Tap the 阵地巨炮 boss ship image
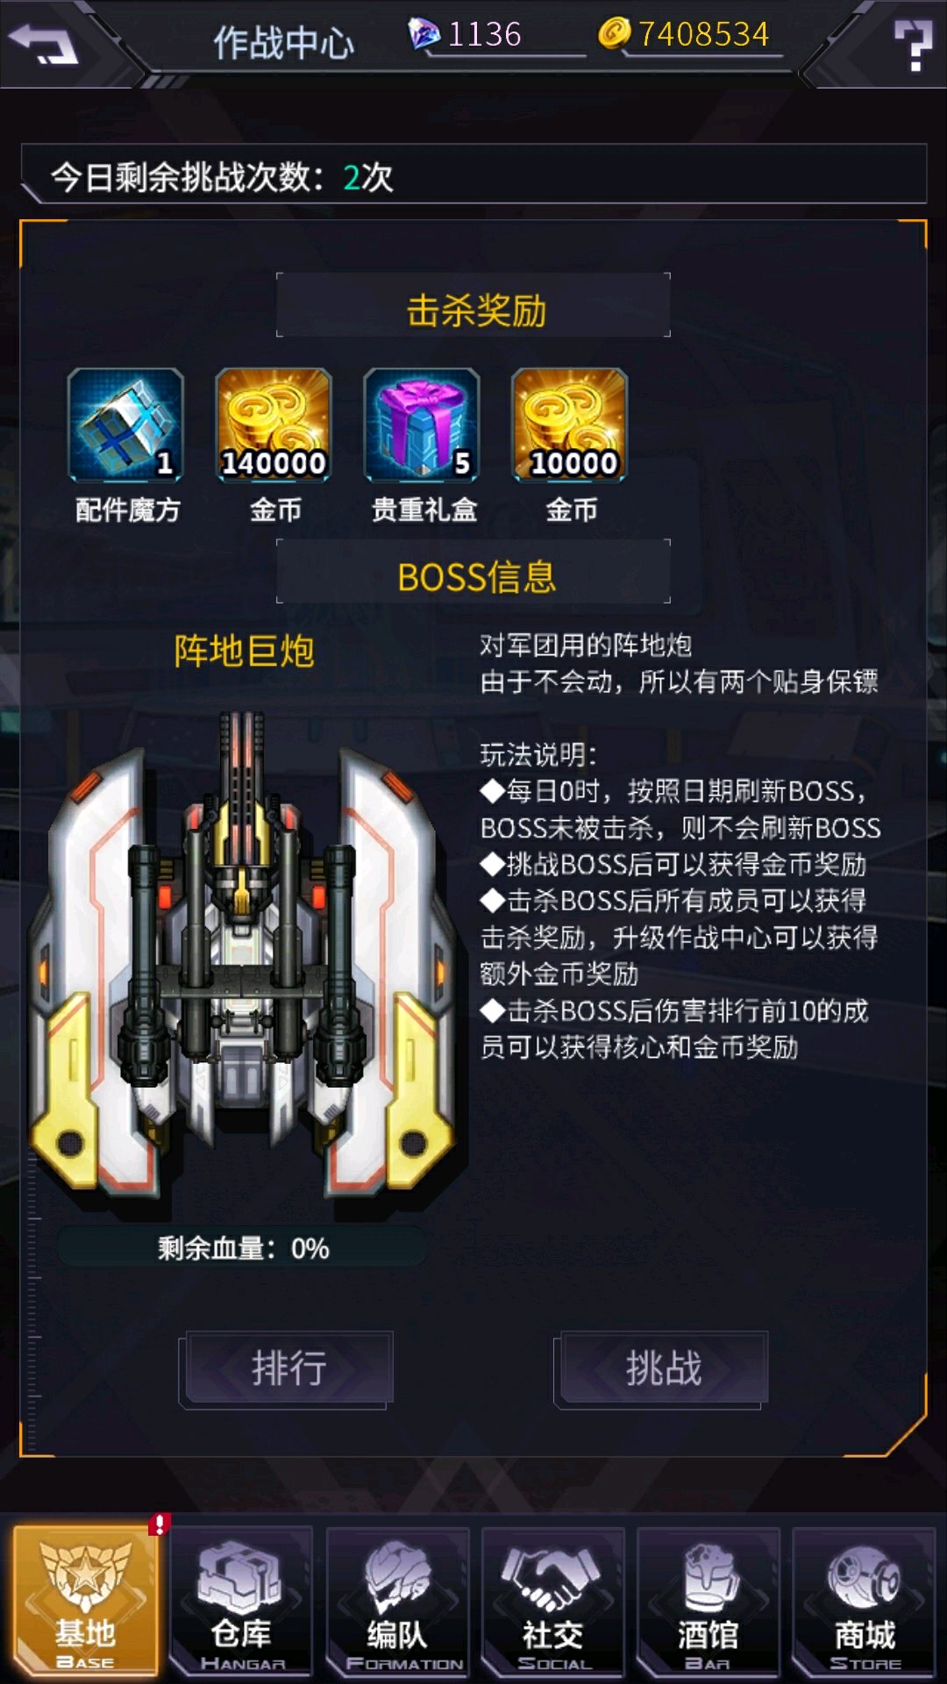Image resolution: width=947 pixels, height=1684 pixels. 244,956
